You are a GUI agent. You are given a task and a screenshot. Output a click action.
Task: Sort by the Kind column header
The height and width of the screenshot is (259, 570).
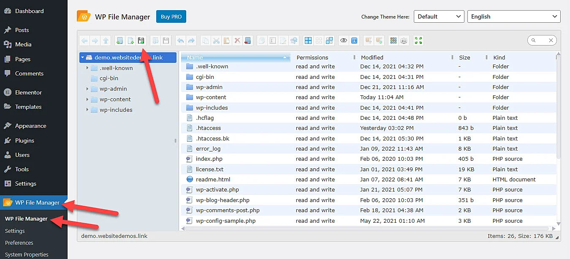click(522, 57)
